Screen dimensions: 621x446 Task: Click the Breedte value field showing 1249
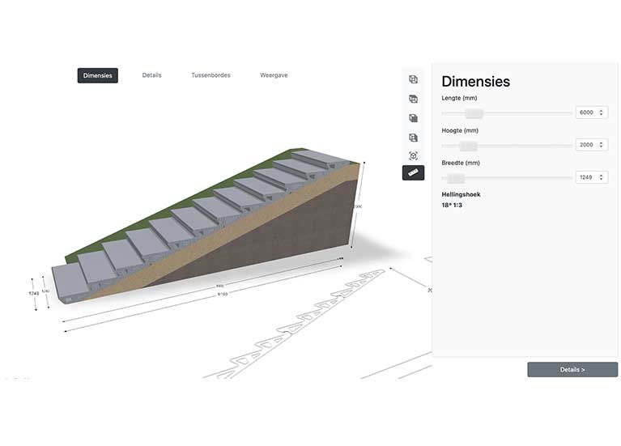coord(586,177)
